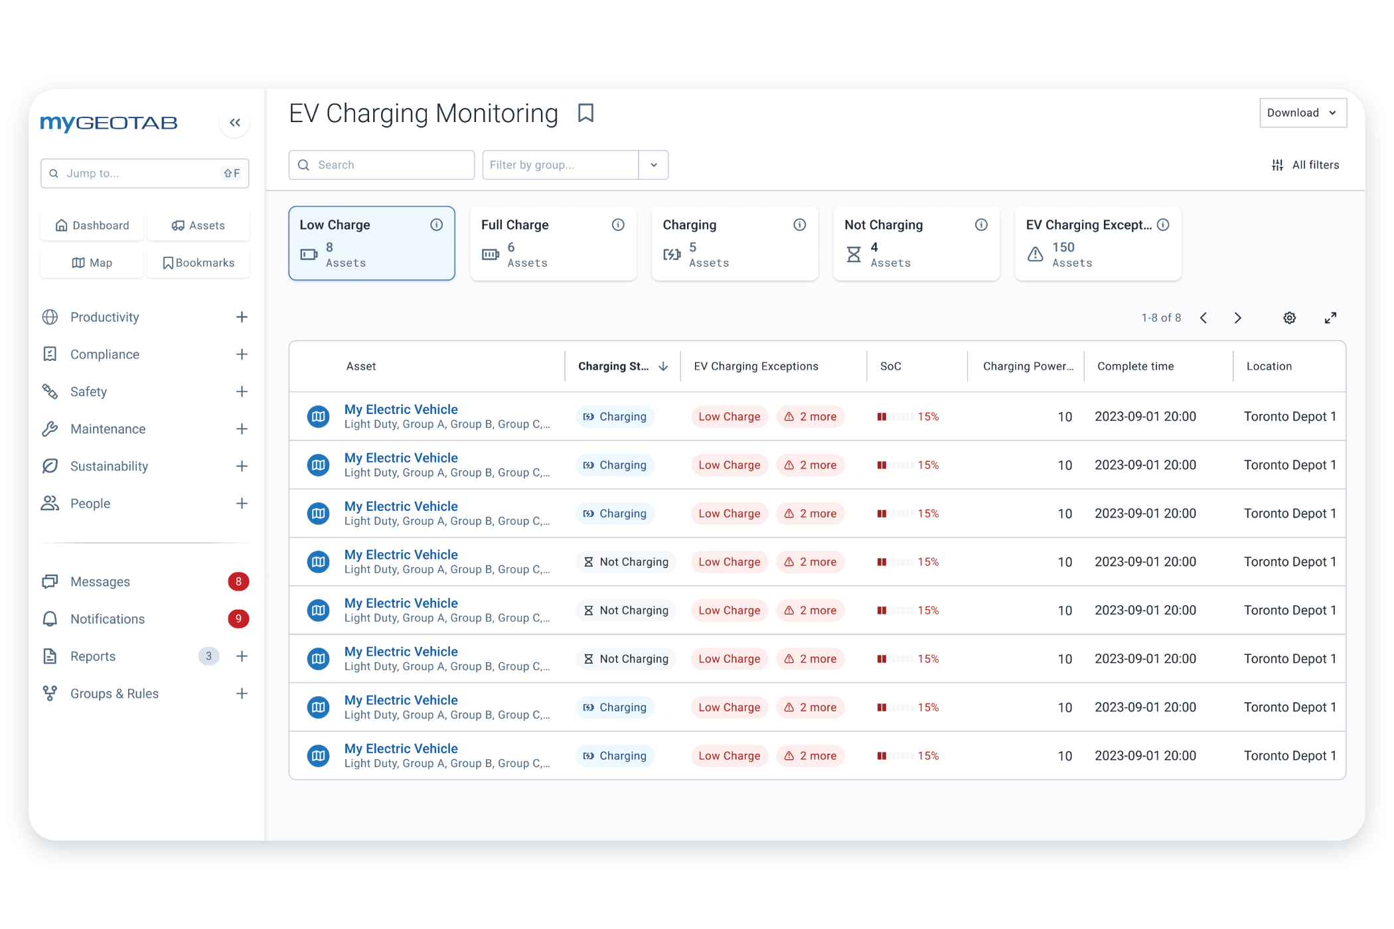Go to previous page of results

[1203, 318]
